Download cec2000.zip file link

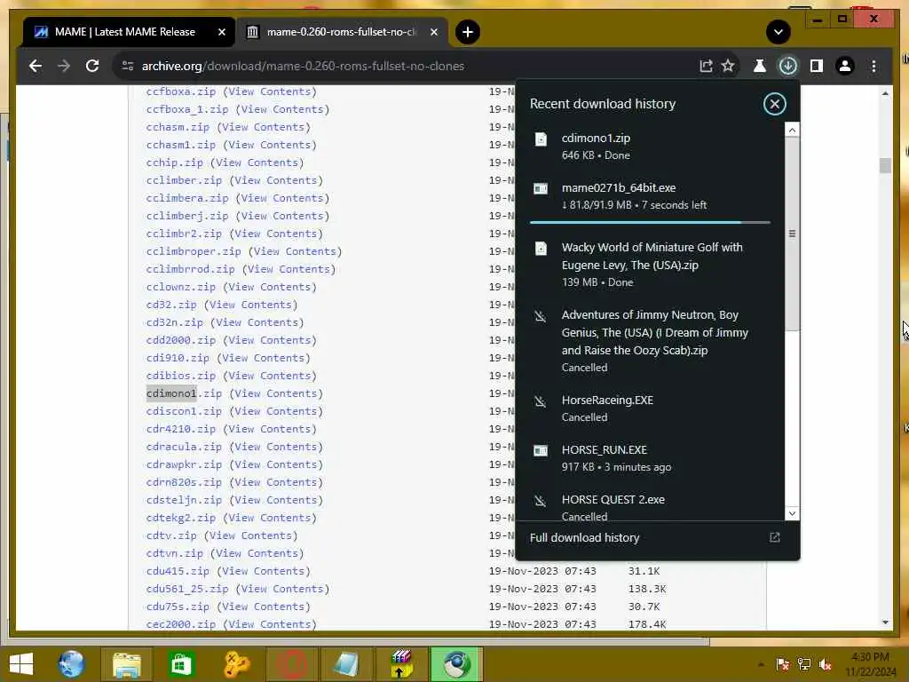181,624
